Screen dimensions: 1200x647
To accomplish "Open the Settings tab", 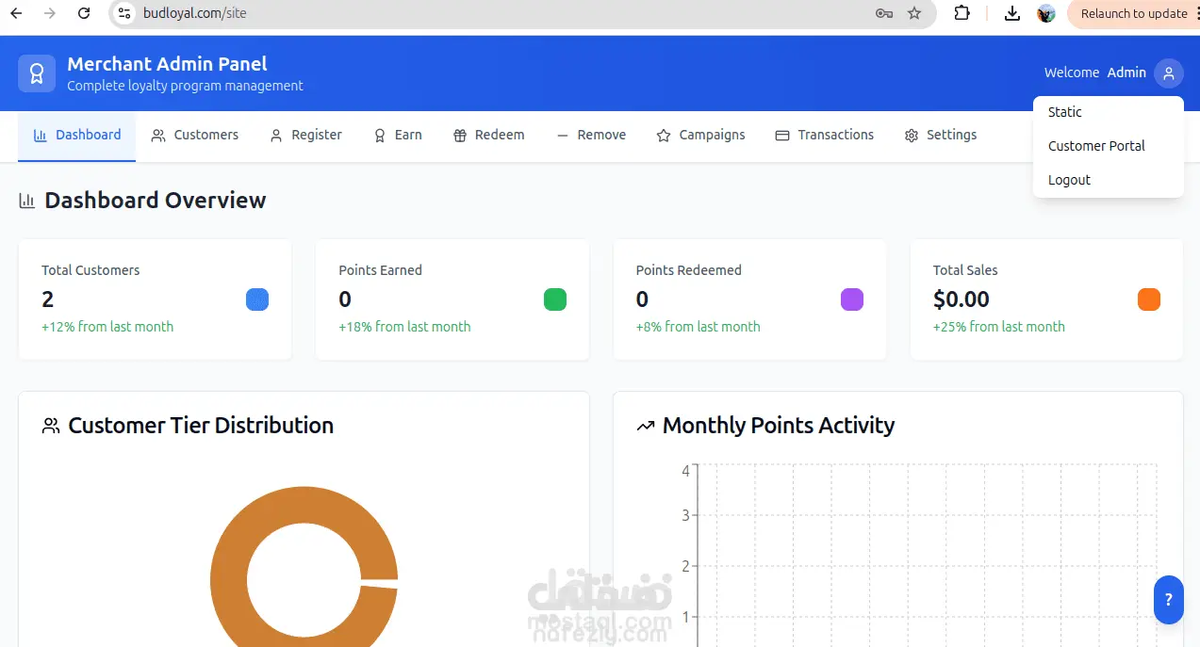I will (x=940, y=135).
